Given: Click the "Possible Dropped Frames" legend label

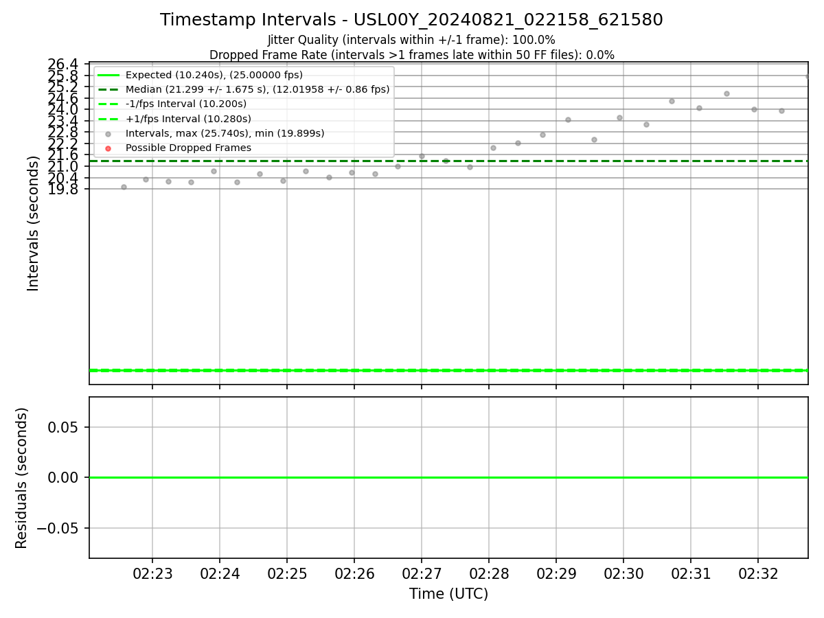Looking at the screenshot, I should tap(188, 148).
